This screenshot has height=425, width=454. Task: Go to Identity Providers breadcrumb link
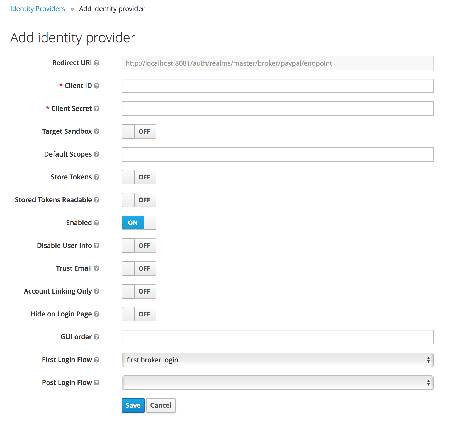[x=38, y=9]
